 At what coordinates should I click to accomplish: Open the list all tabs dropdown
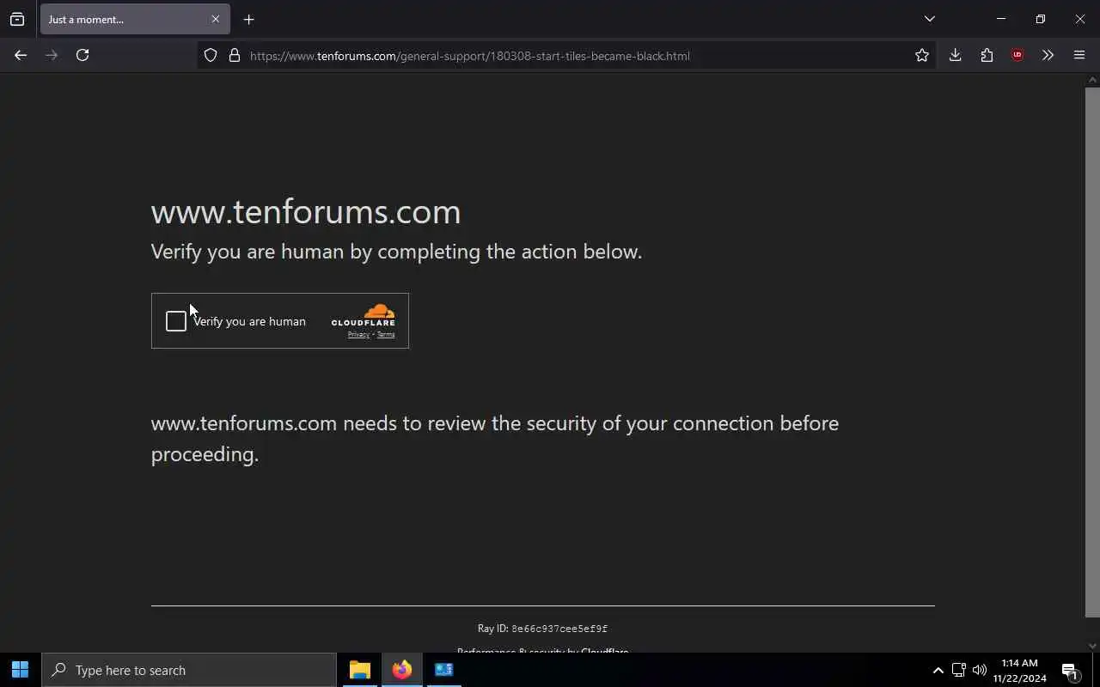(x=929, y=19)
